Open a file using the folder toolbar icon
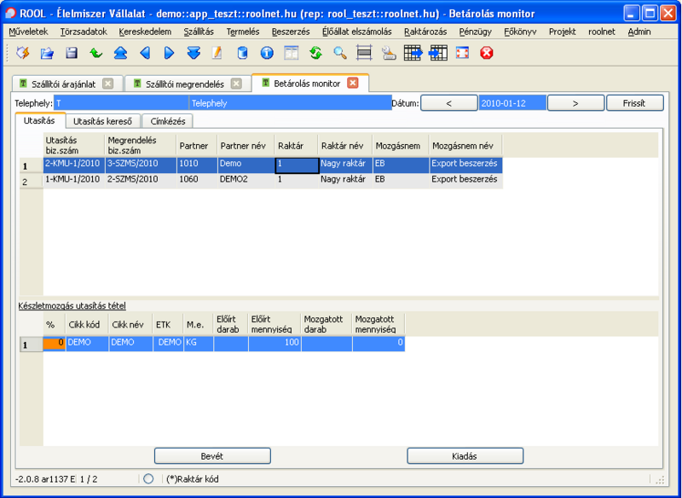 pyautogui.click(x=46, y=54)
